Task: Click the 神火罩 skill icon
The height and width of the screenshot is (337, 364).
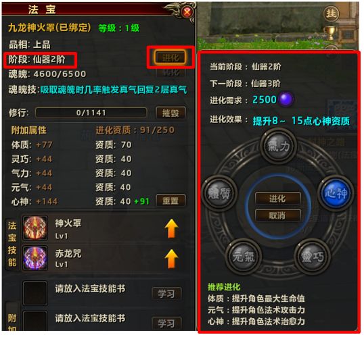Action: click(35, 228)
